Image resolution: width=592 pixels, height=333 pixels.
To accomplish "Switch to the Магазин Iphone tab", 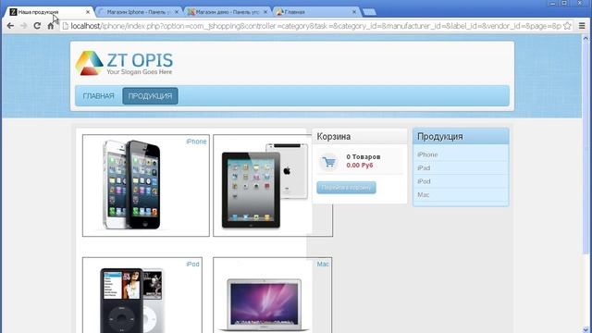I will click(138, 12).
